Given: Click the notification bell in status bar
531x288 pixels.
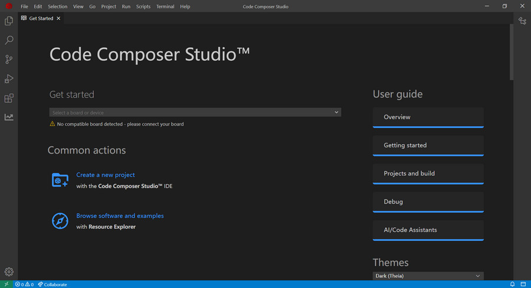Looking at the screenshot, I should click(x=512, y=284).
